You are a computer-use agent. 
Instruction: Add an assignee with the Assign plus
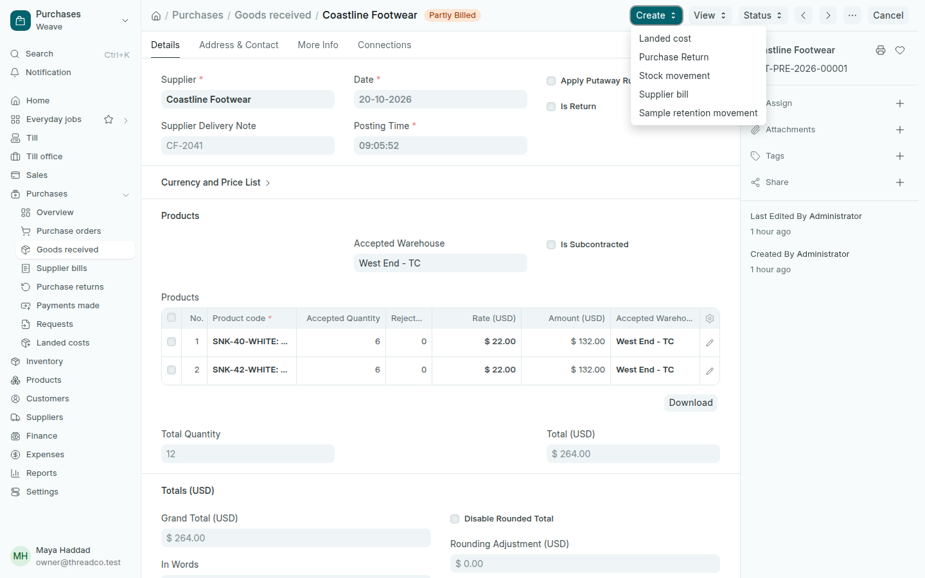(x=900, y=103)
